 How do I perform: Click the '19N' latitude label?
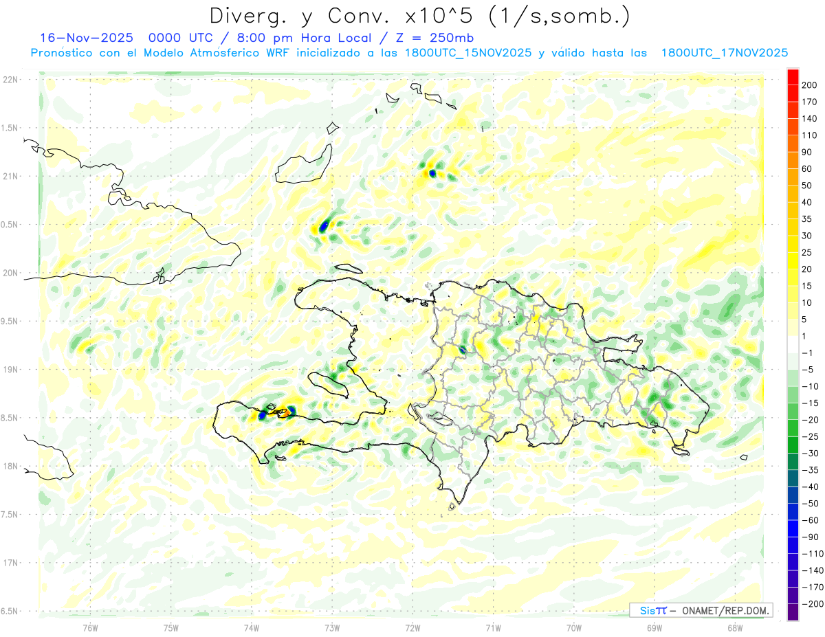point(10,370)
